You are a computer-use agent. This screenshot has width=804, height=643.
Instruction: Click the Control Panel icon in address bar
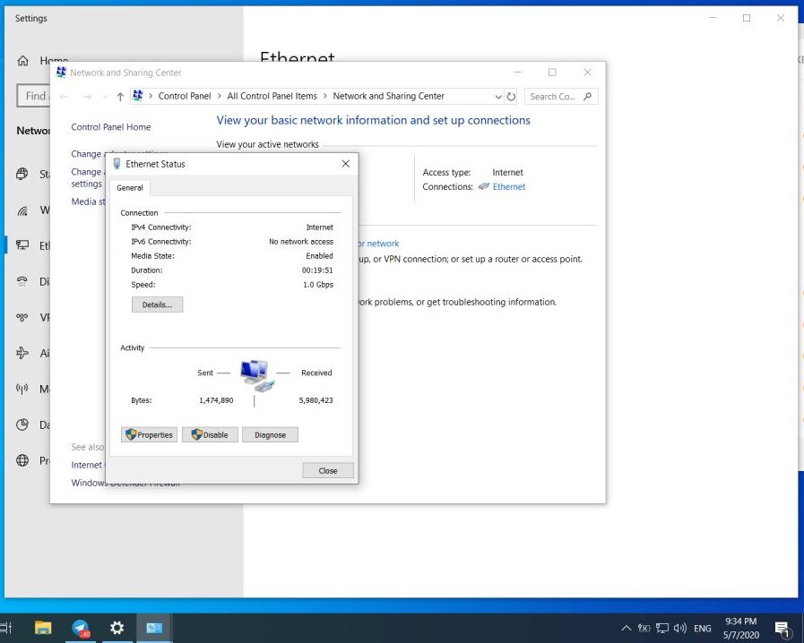[137, 95]
